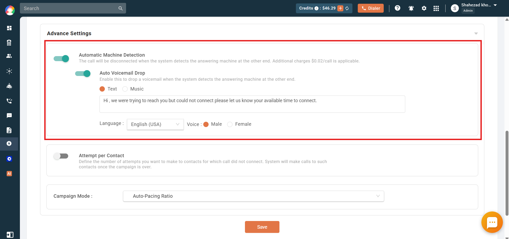
Task: Toggle Automatic Machine Detection switch
Action: click(x=61, y=58)
